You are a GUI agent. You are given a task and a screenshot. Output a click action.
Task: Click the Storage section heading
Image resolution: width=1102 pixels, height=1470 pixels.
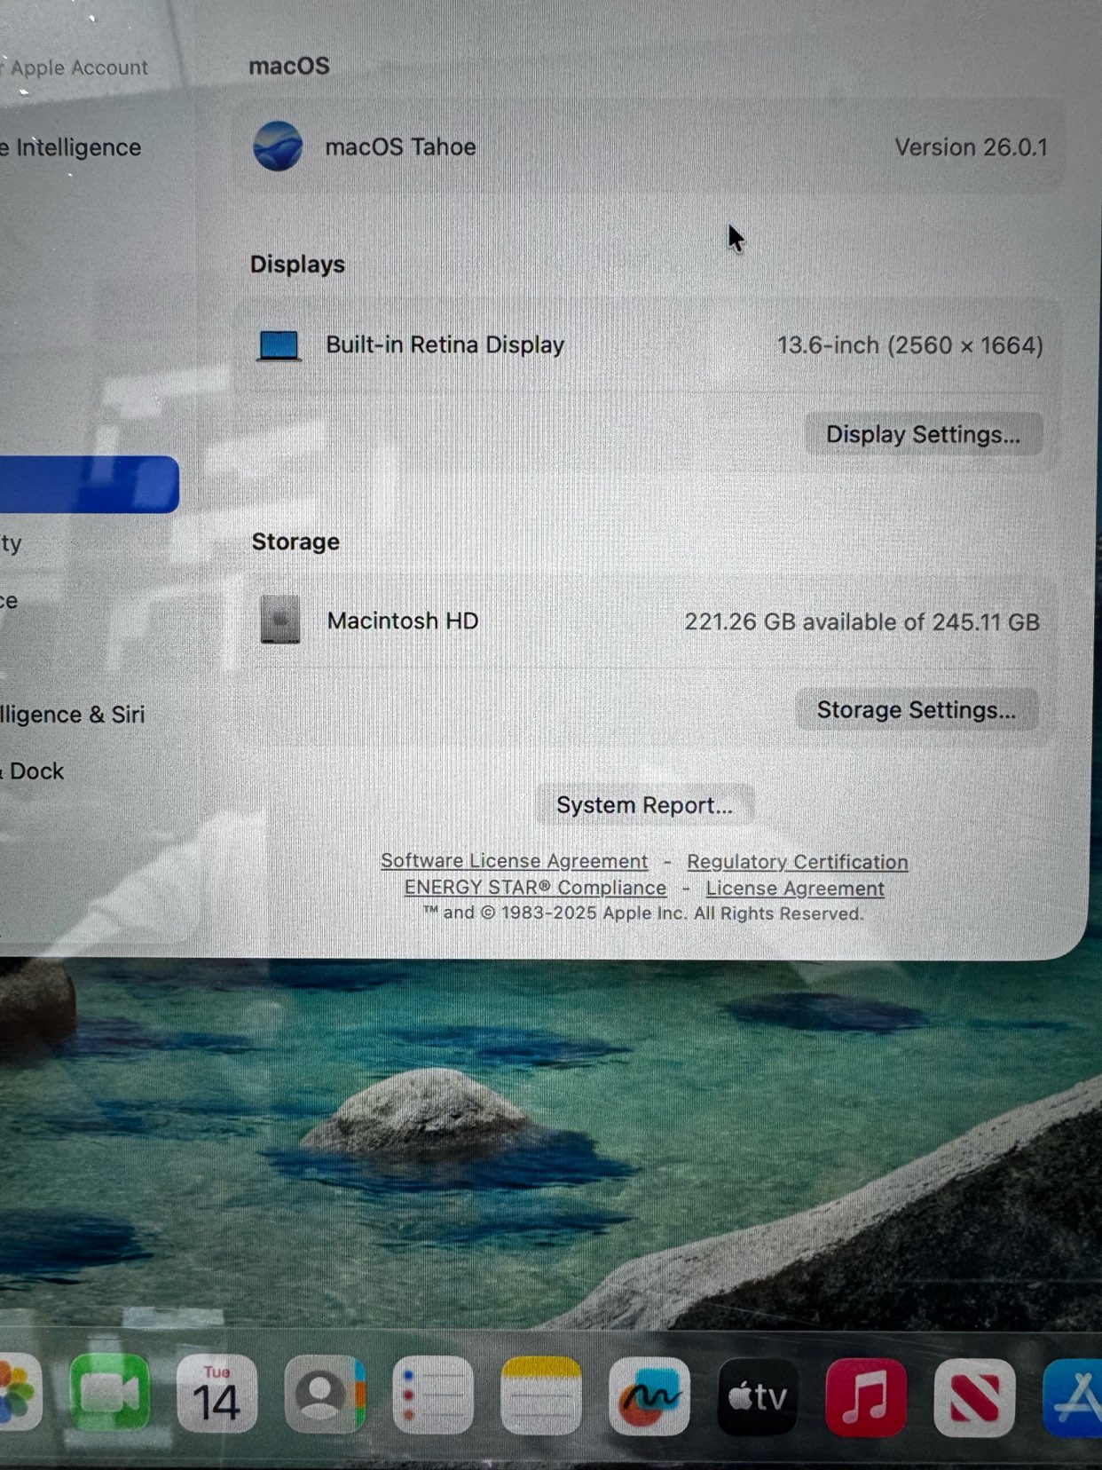(295, 541)
